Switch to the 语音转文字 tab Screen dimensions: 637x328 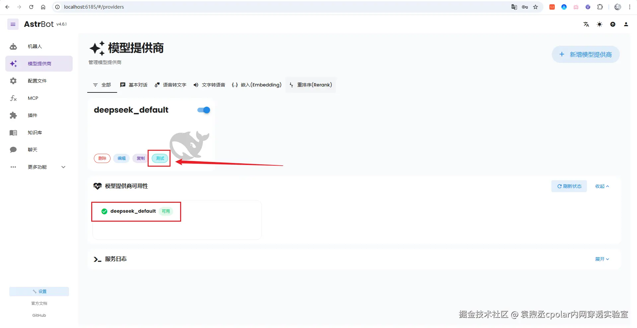(x=171, y=85)
